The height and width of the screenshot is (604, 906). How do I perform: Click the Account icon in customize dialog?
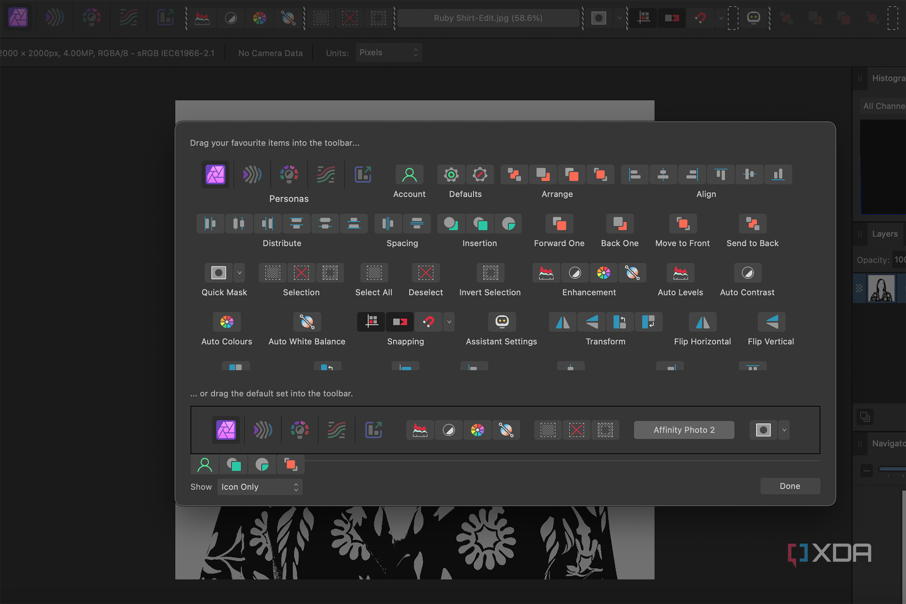pos(409,175)
